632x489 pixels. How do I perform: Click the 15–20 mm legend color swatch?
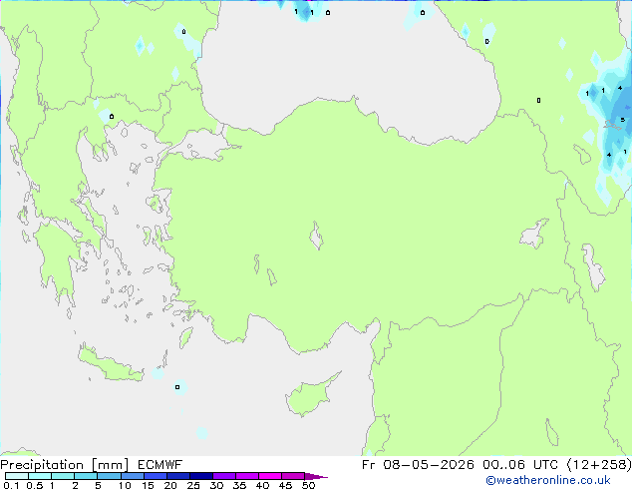pos(155,476)
